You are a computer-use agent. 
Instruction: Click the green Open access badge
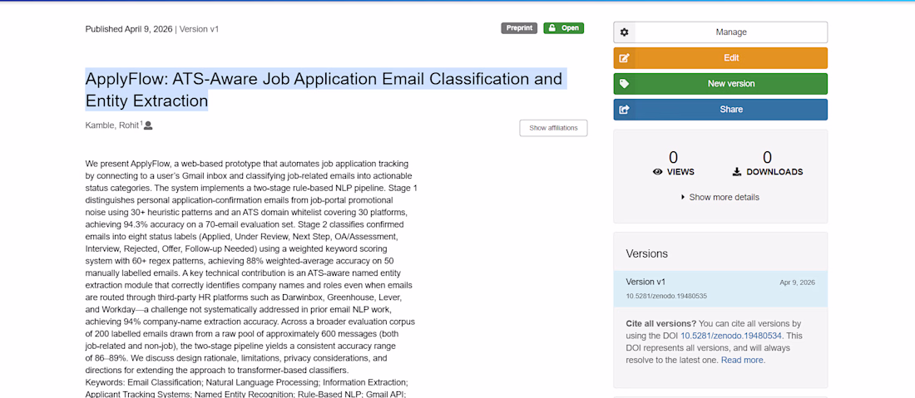[563, 28]
